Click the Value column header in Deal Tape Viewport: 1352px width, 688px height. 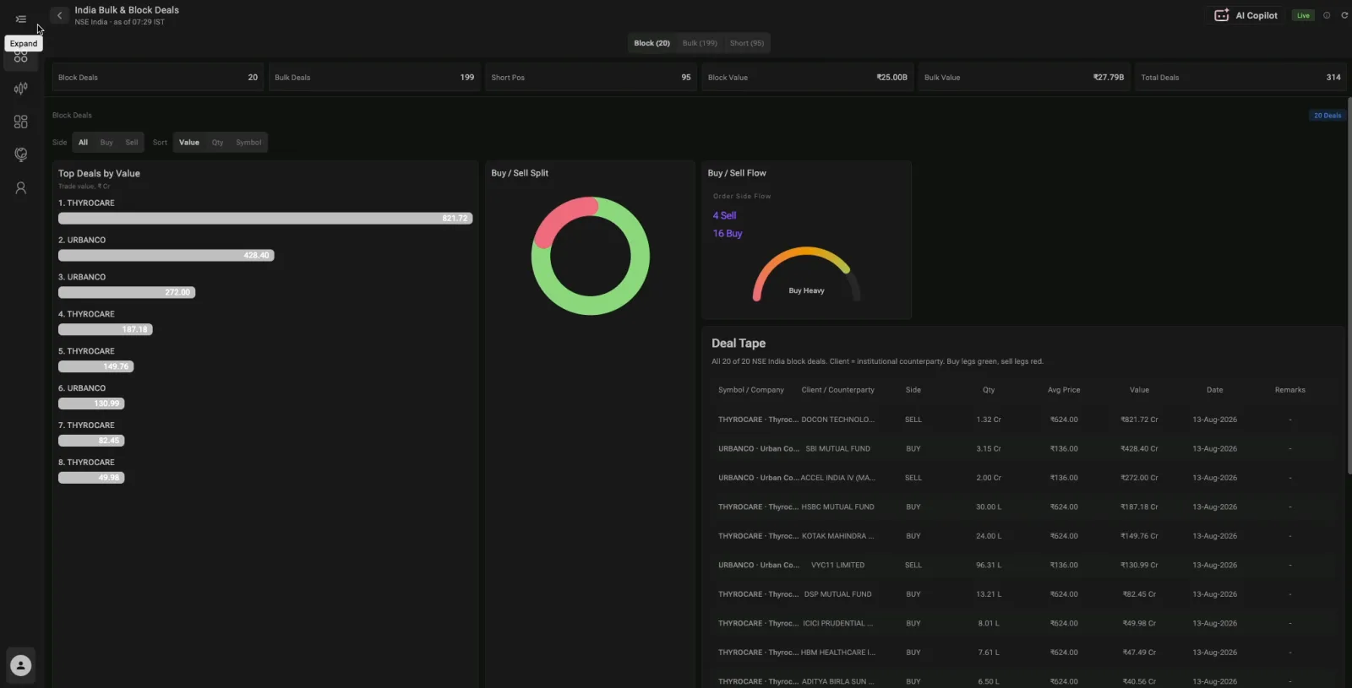[x=1139, y=390]
